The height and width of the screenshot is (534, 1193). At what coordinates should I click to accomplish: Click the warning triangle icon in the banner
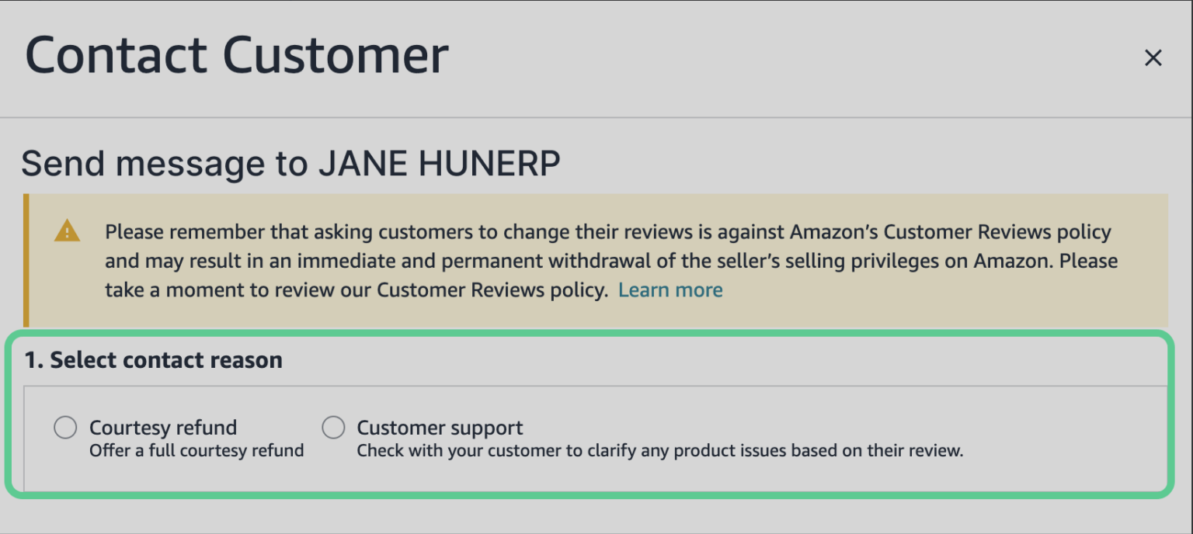click(x=68, y=231)
